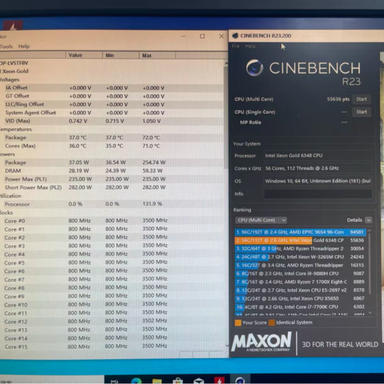Open the CPU (Multi Core) ranking dropdown
This screenshot has height=384, width=384.
(x=261, y=220)
